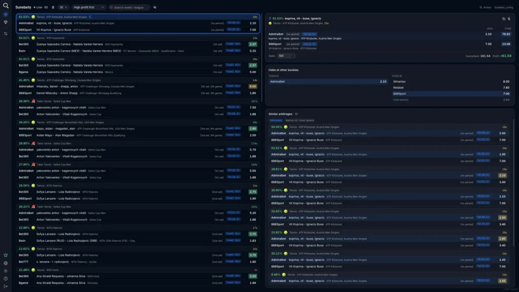519x292 pixels.
Task: Open the filter sliders icon in sidebar
Action: pos(6,34)
